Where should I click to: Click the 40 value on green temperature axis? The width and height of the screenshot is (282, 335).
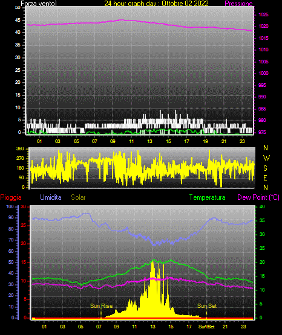[262, 207]
